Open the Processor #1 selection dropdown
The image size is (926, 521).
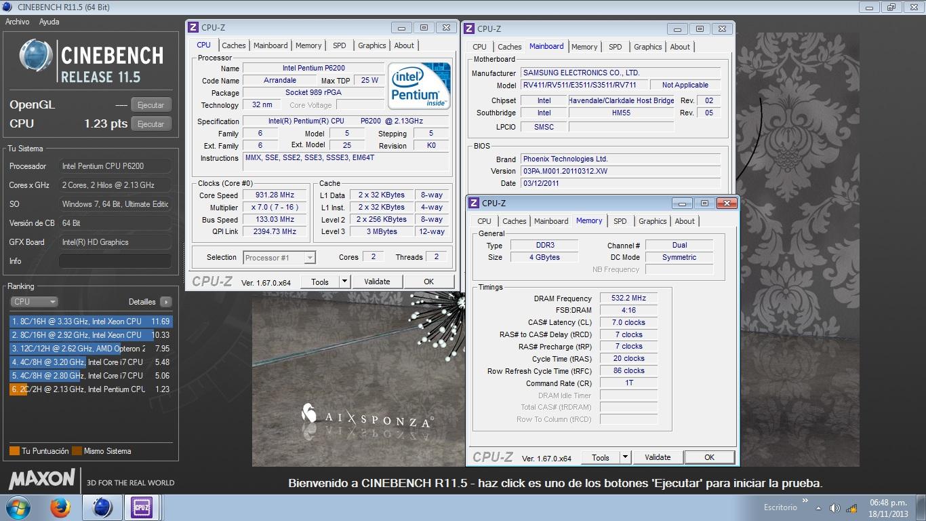point(279,258)
